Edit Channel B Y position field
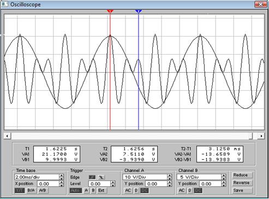 [x=211, y=184]
